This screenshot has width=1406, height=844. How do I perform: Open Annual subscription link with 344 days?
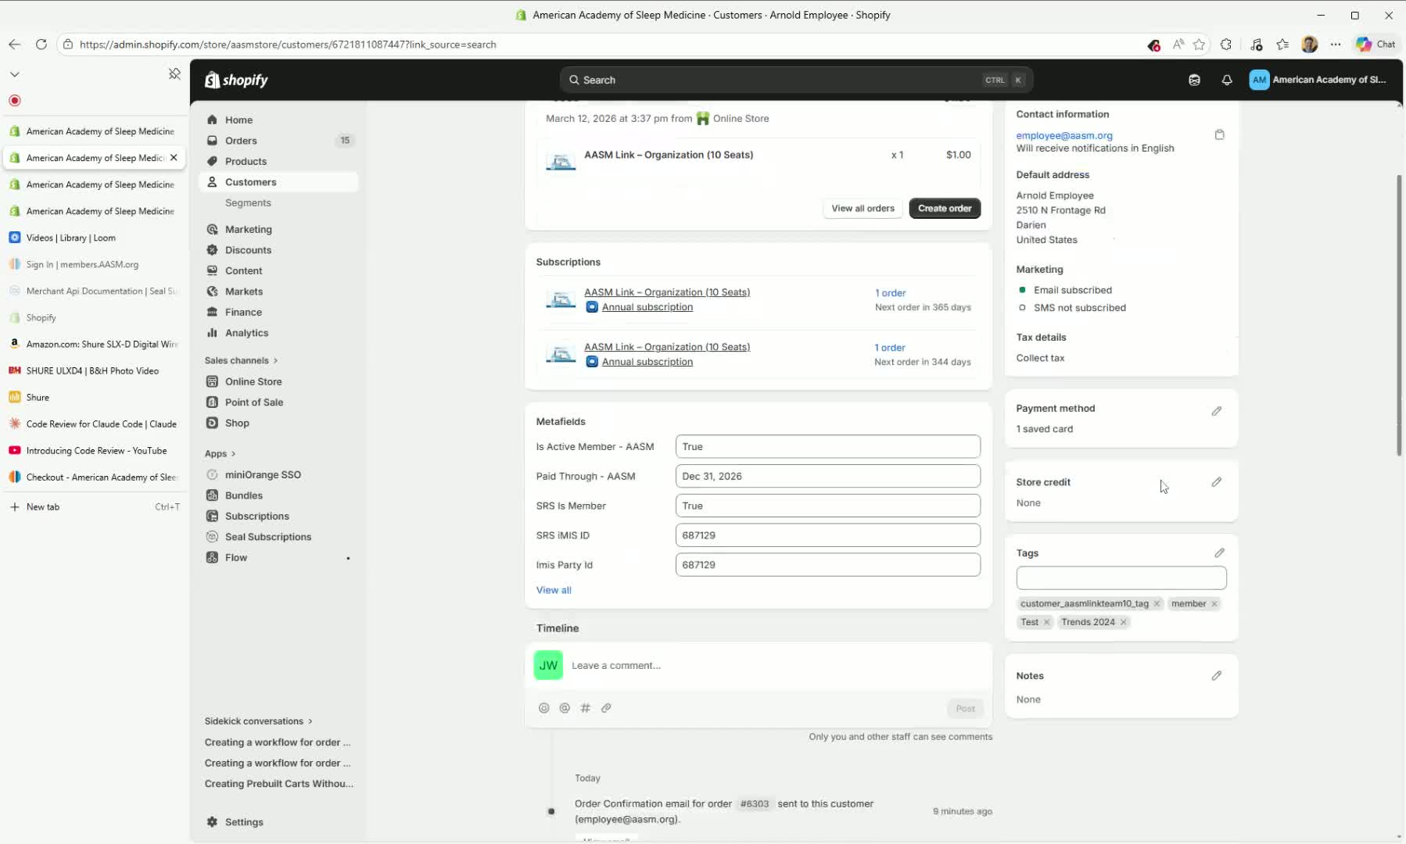(647, 362)
